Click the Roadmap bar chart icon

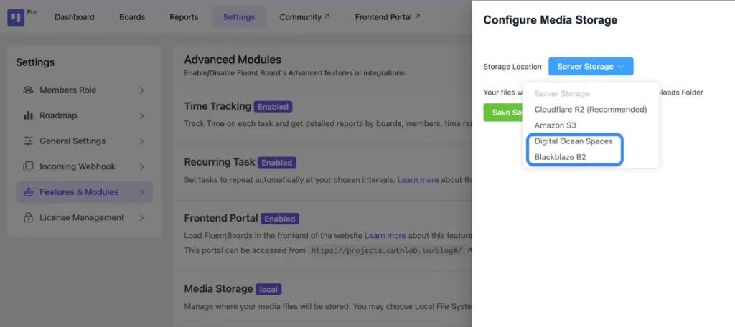[28, 115]
